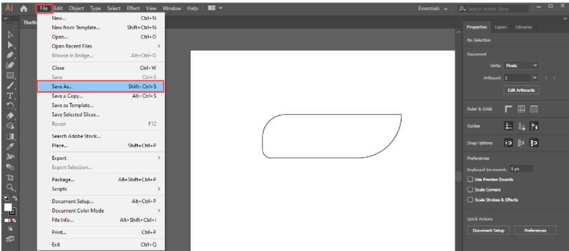Screen dimensions: 569x251
Task: Show rulers using the Ruler & Grids icon
Action: [x=508, y=109]
